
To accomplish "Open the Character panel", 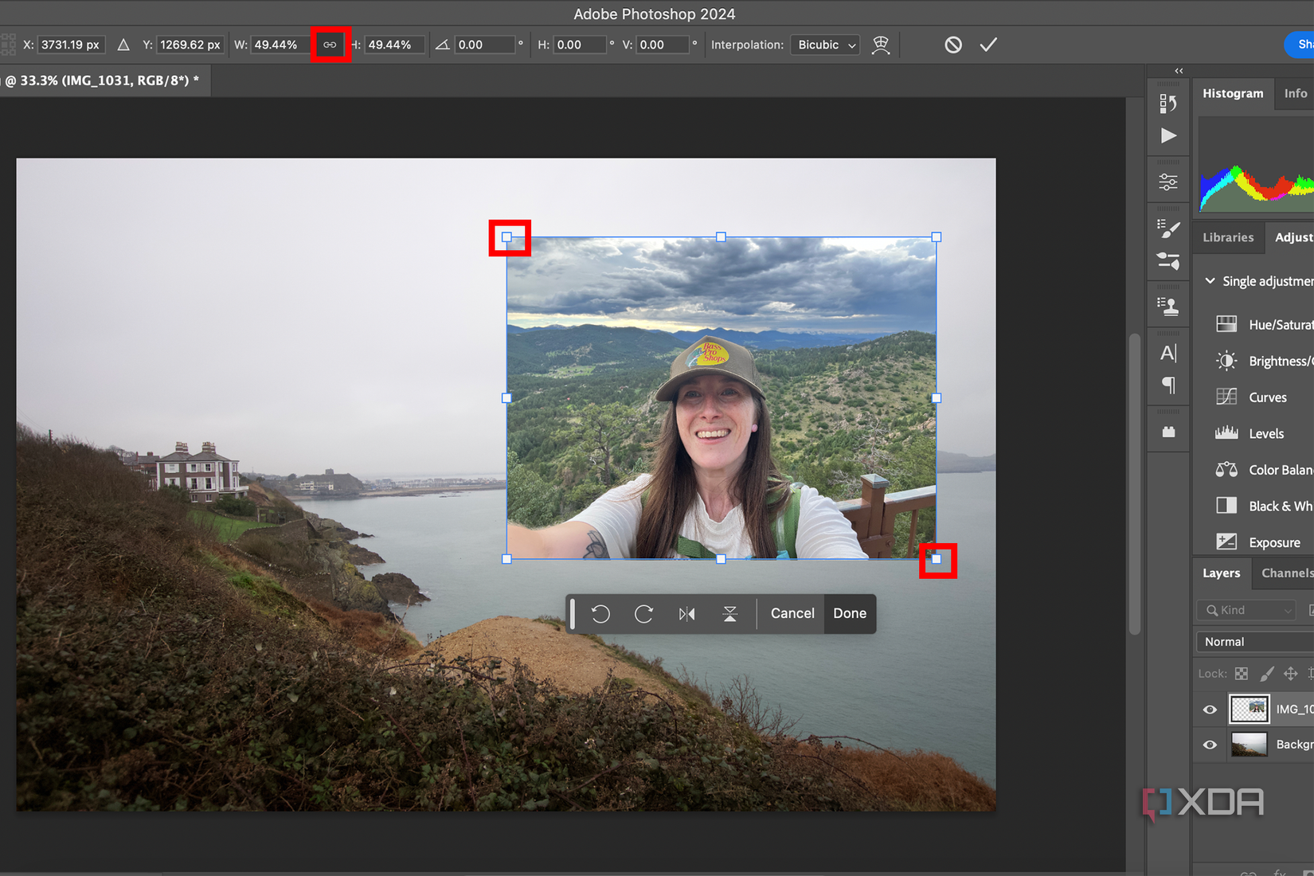I will [1168, 352].
